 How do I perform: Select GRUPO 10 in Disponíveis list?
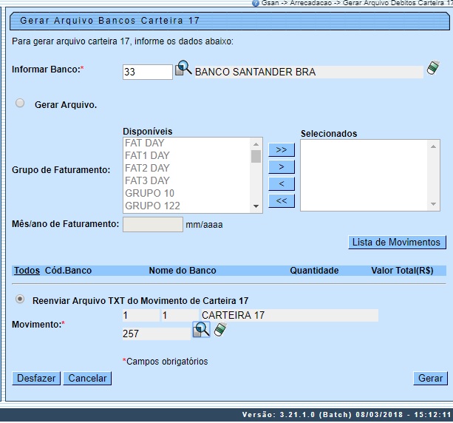pyautogui.click(x=149, y=193)
